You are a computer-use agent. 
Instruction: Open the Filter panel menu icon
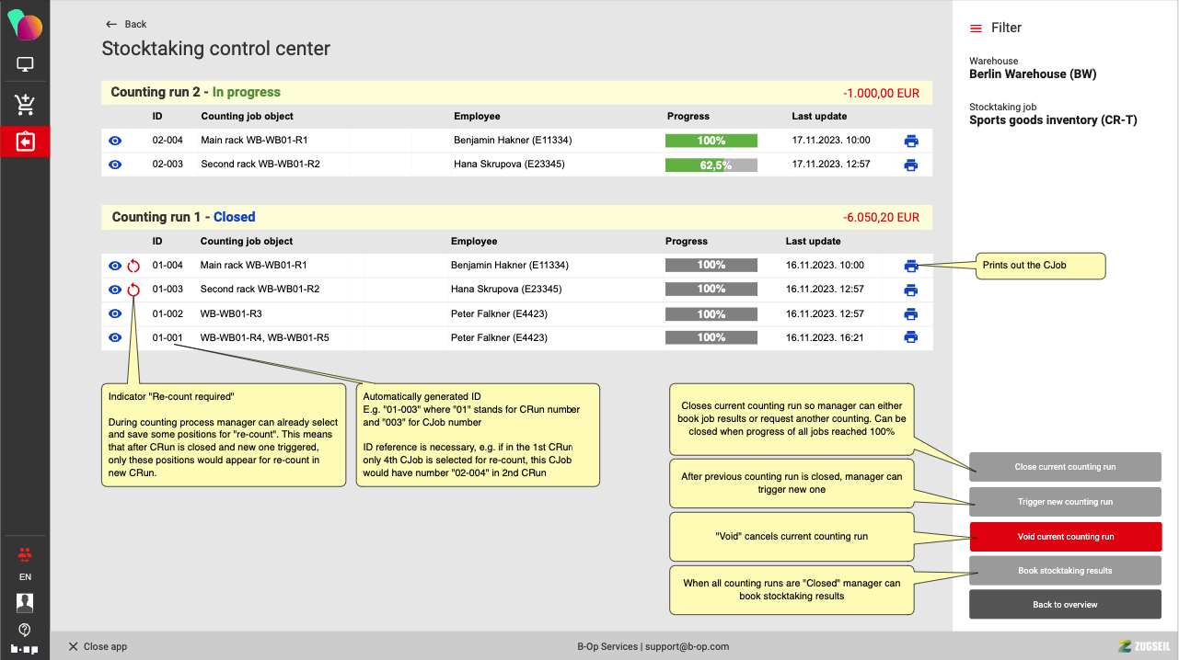(976, 28)
